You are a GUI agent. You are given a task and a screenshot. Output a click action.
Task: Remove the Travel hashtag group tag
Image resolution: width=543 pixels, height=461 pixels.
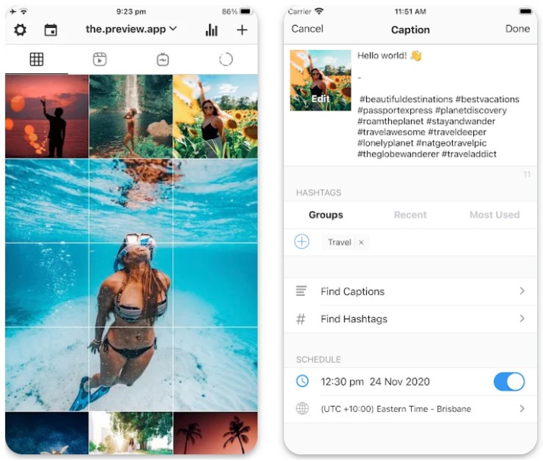pos(361,242)
